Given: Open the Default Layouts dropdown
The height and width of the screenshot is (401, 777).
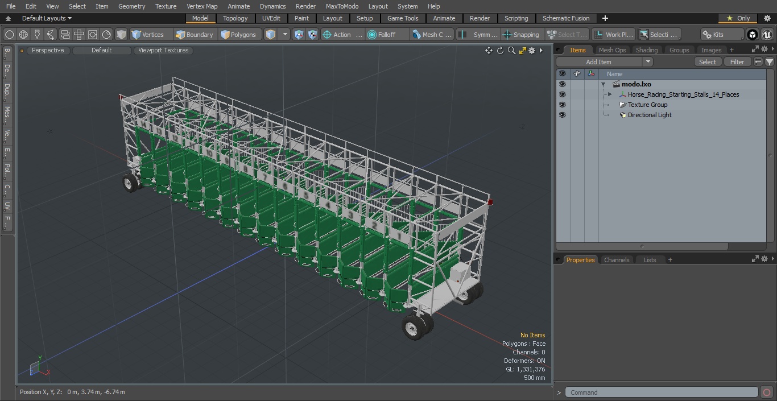Looking at the screenshot, I should click(47, 18).
